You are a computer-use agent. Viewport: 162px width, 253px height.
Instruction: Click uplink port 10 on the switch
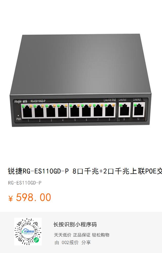pos(139,110)
